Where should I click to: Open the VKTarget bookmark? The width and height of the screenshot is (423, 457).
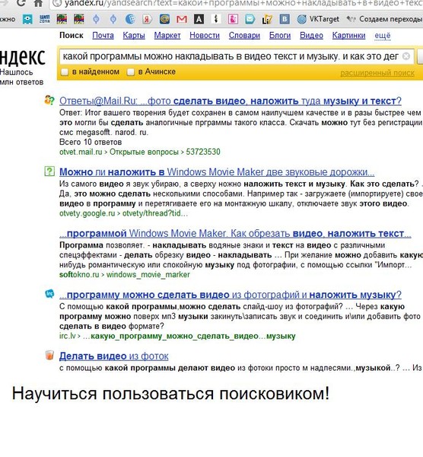(x=319, y=19)
